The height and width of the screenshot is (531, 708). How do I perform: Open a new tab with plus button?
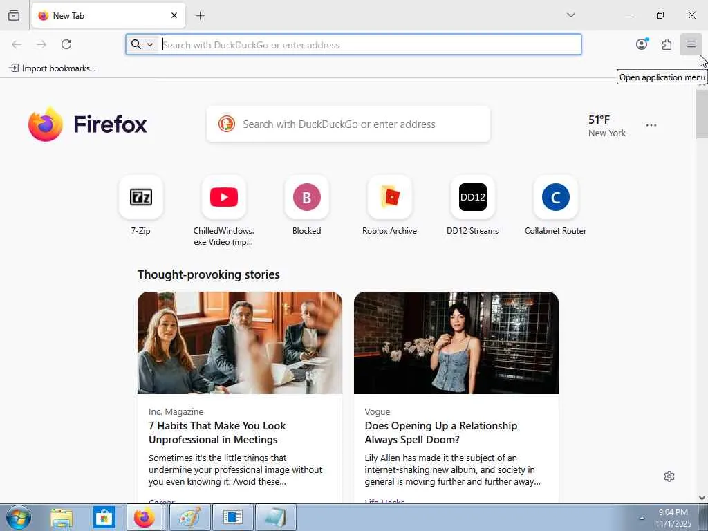200,16
